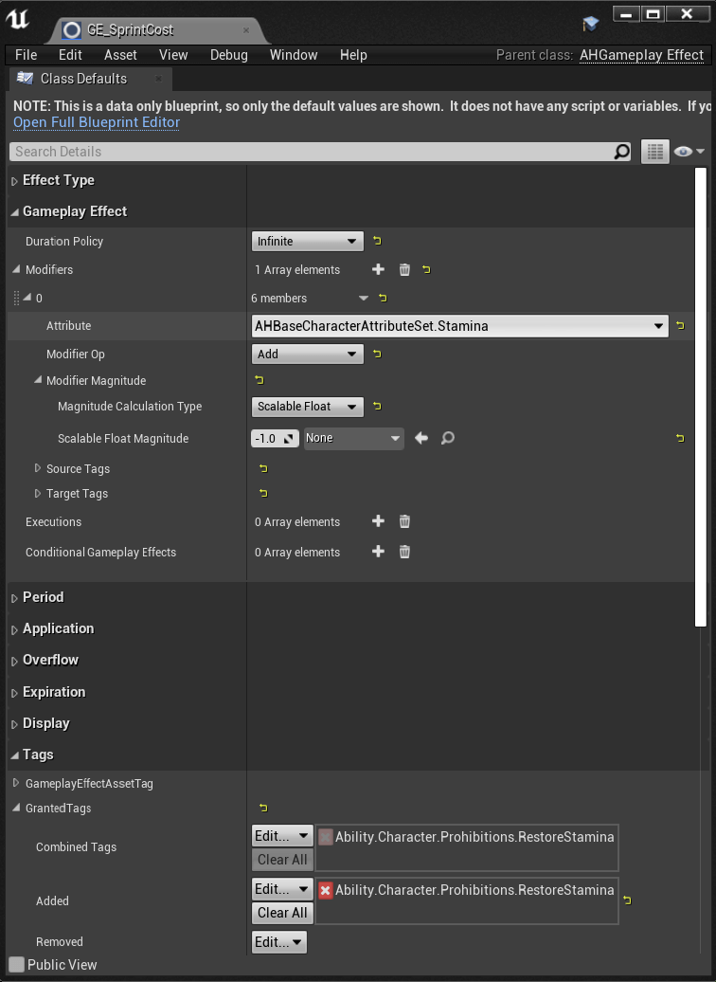
Task: Enable the Public View checkbox
Action: tap(17, 965)
